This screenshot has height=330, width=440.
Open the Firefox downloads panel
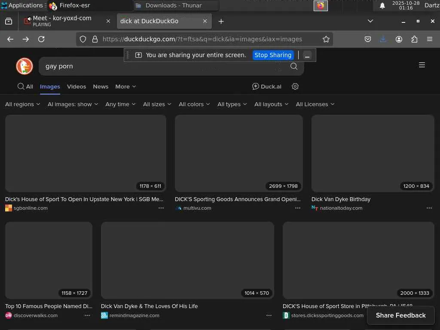(x=383, y=39)
